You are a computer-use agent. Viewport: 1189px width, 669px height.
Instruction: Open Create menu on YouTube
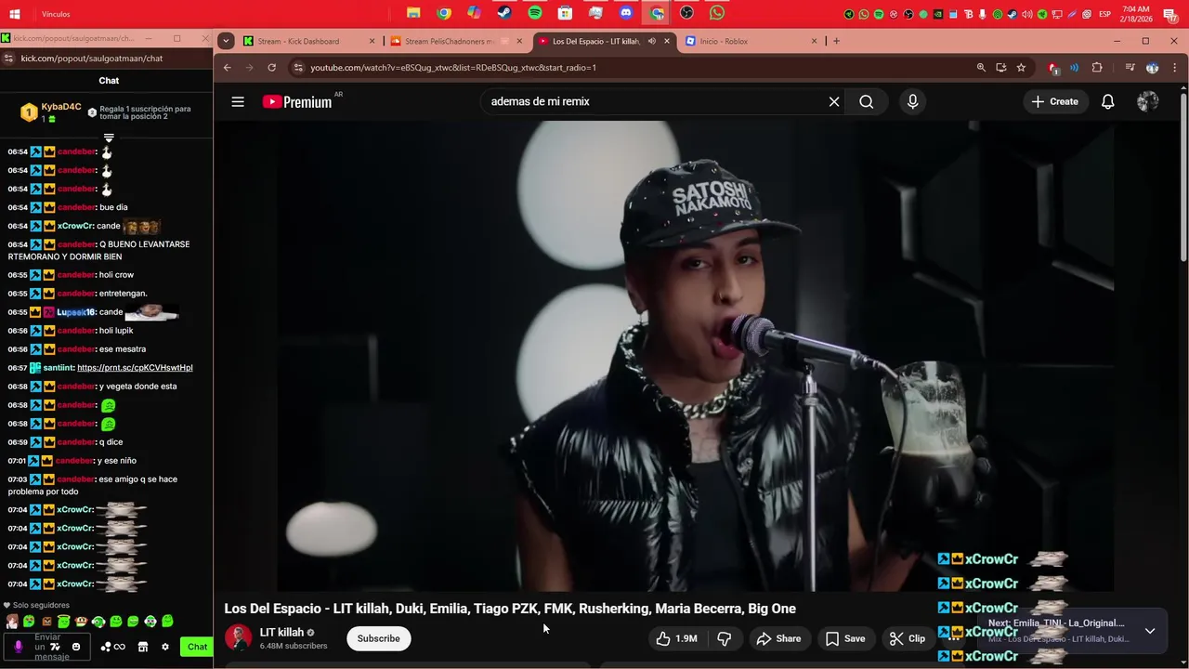tap(1054, 101)
